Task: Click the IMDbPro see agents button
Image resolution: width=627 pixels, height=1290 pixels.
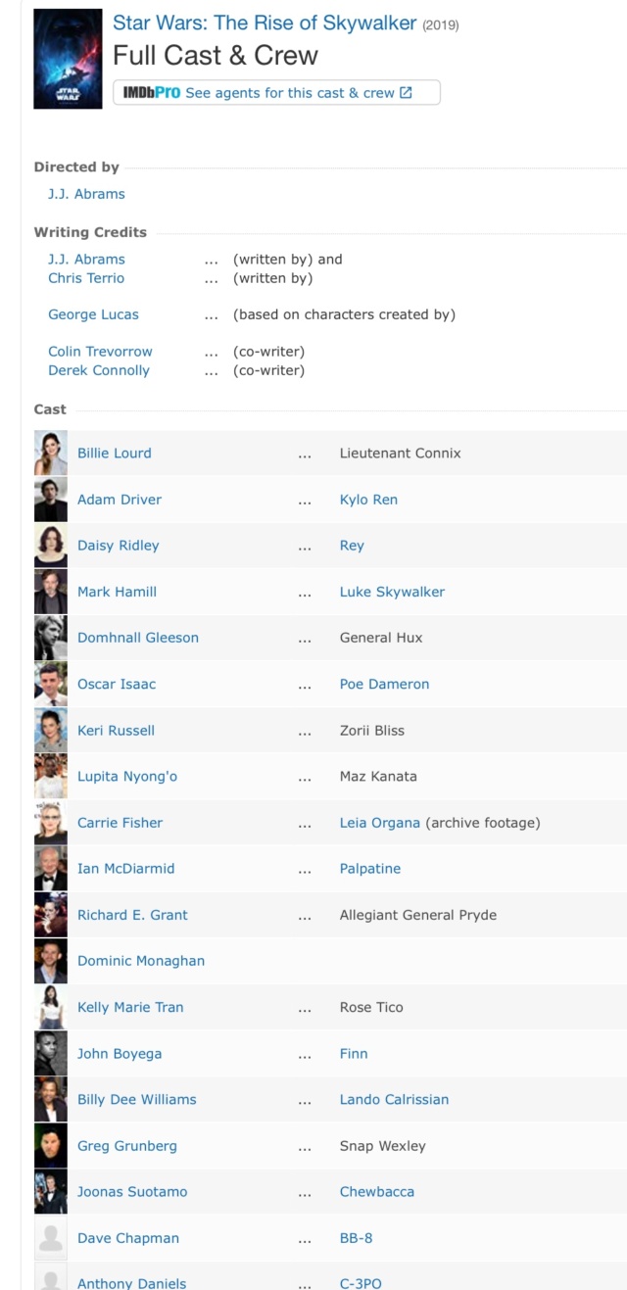Action: point(277,93)
